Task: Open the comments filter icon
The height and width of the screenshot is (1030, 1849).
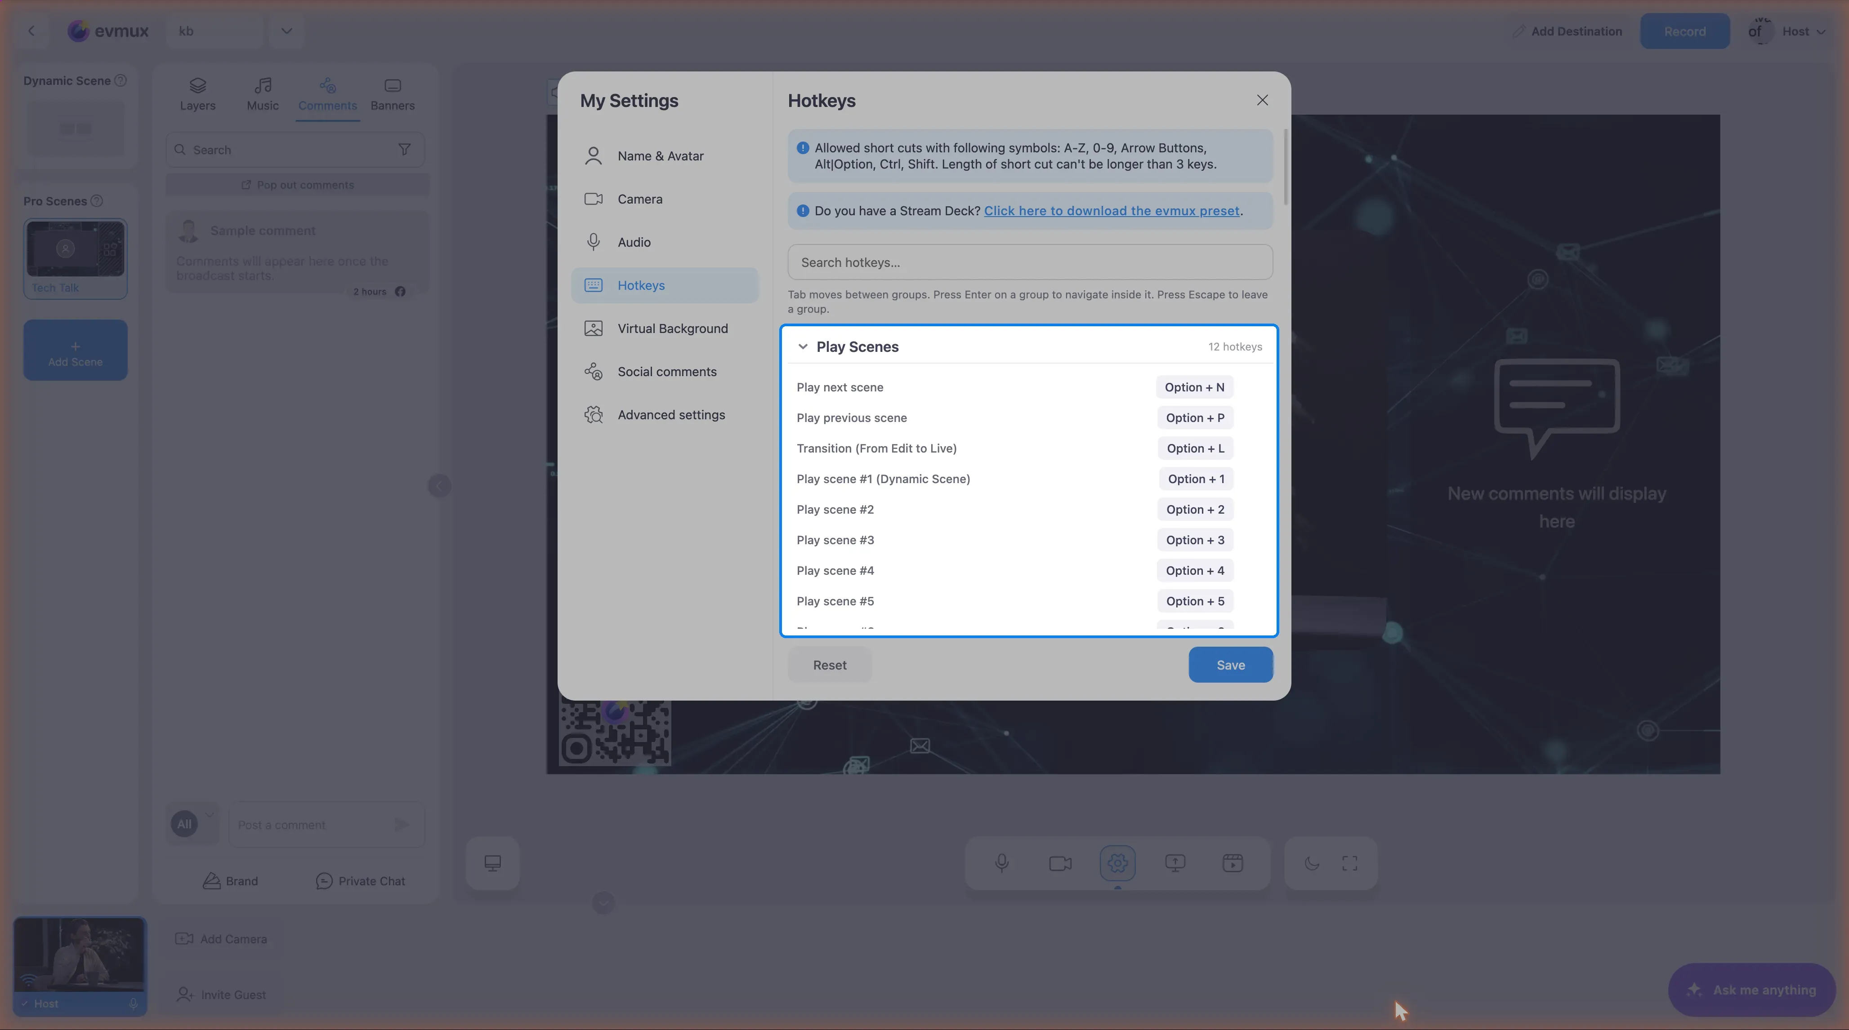Action: point(404,149)
